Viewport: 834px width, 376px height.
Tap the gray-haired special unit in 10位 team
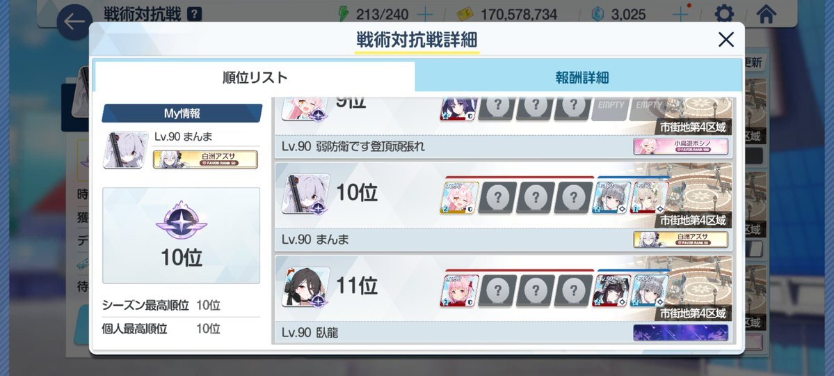click(x=611, y=198)
